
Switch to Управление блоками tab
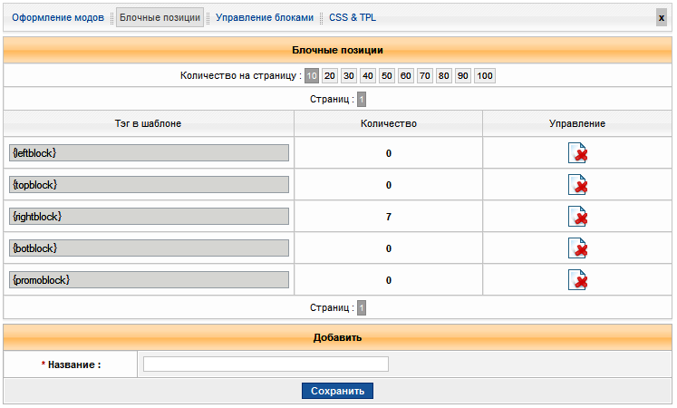tap(265, 17)
